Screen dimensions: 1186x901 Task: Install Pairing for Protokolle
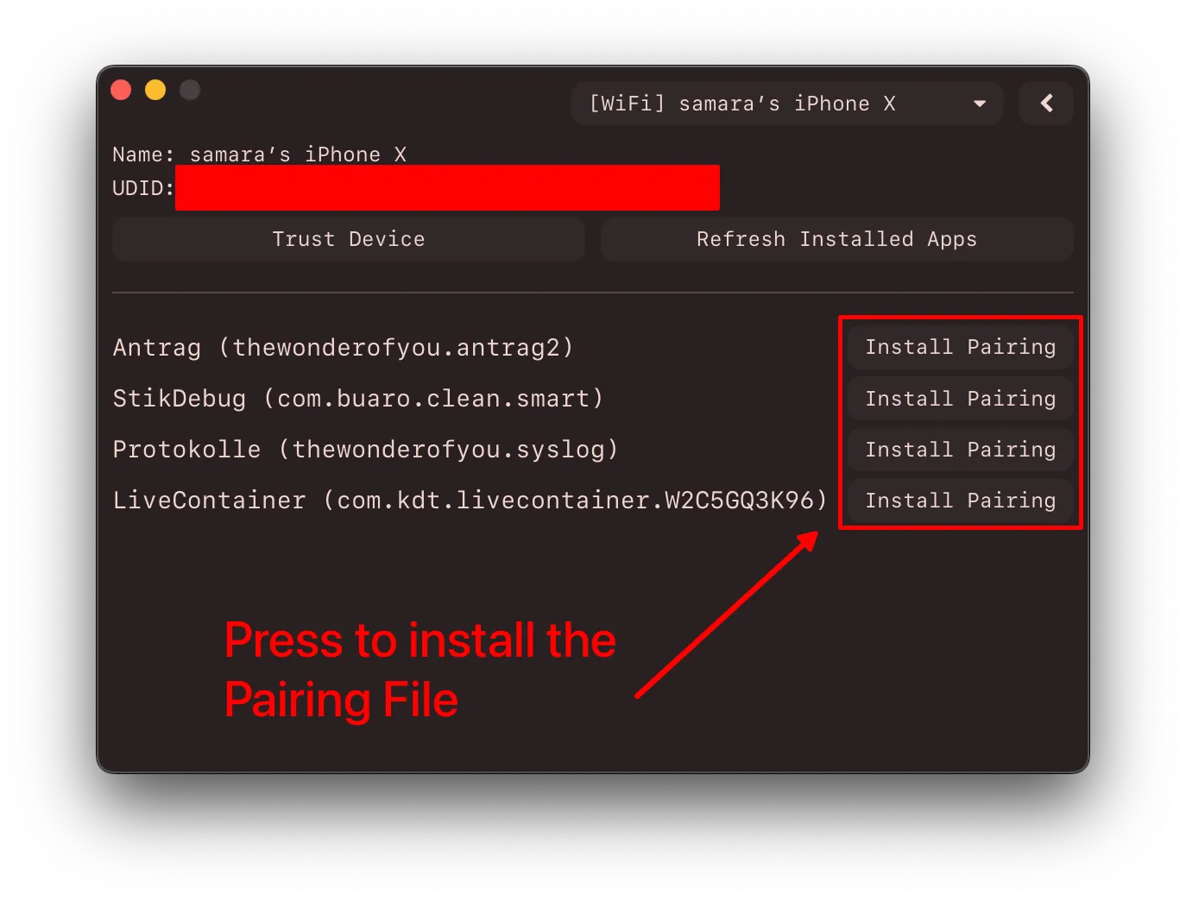click(960, 449)
